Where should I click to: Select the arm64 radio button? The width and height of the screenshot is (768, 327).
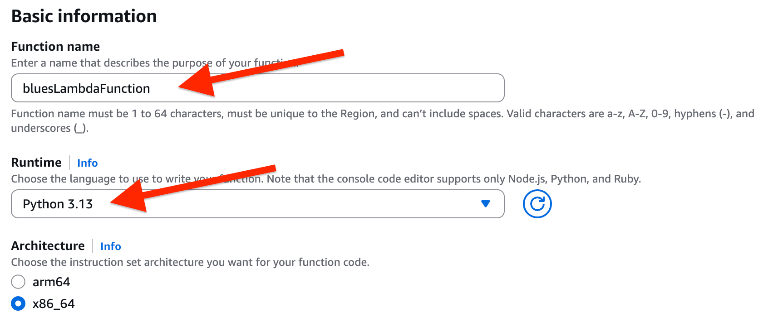point(18,282)
